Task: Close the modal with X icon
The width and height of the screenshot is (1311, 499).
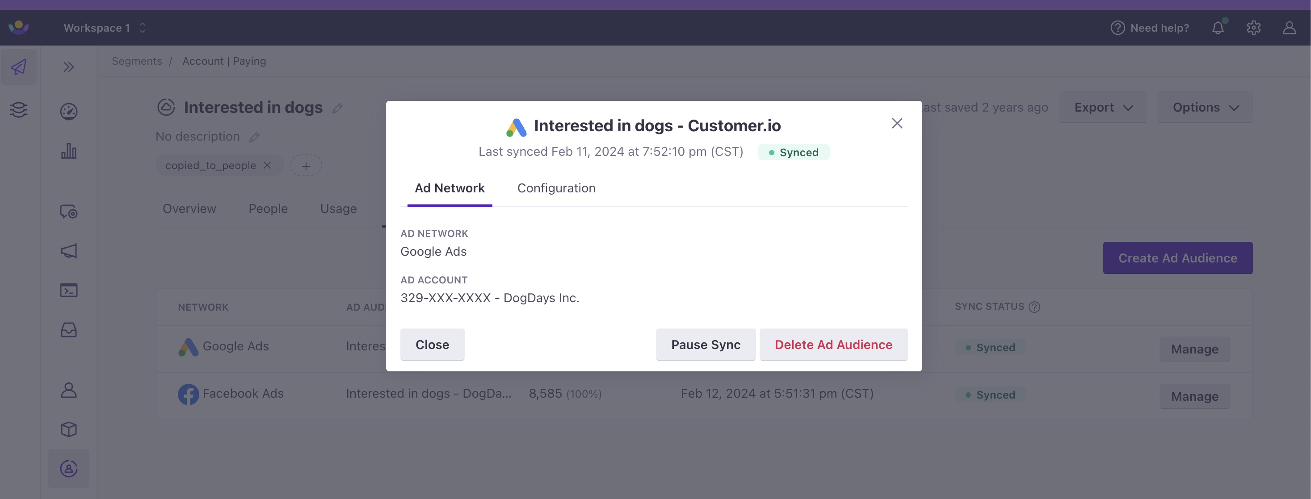Action: pyautogui.click(x=897, y=124)
